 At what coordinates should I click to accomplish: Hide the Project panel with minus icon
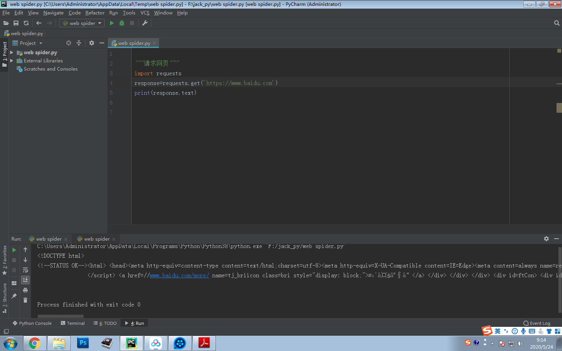pyautogui.click(x=102, y=43)
